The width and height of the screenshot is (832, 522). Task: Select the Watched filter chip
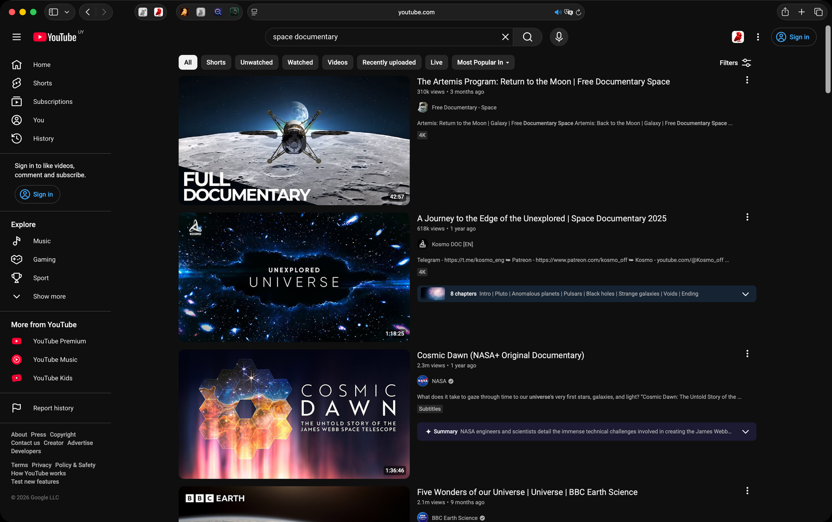click(x=300, y=62)
